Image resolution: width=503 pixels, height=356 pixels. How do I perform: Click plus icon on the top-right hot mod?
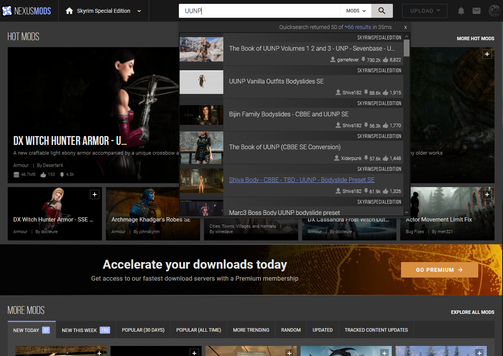[x=487, y=54]
